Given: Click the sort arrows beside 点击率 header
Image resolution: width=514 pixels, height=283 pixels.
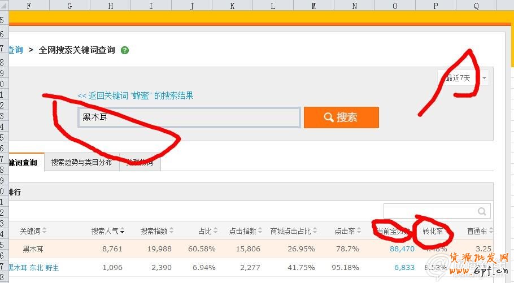Looking at the screenshot, I should [359, 231].
